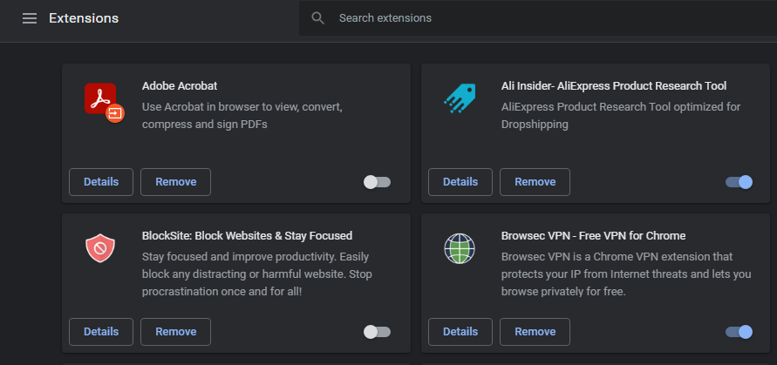Remove the Browsec VPN extension

tap(535, 332)
